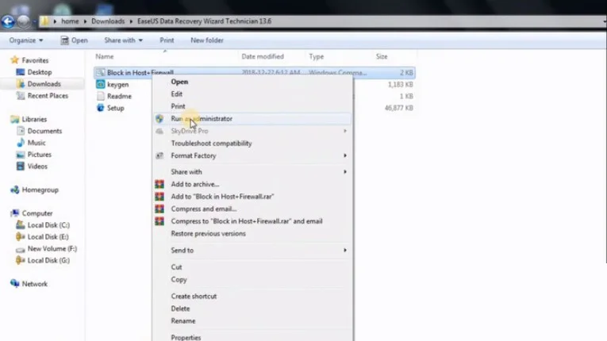Screen dimensions: 607x341
Task: Click the Pictures library icon
Action: (x=20, y=155)
